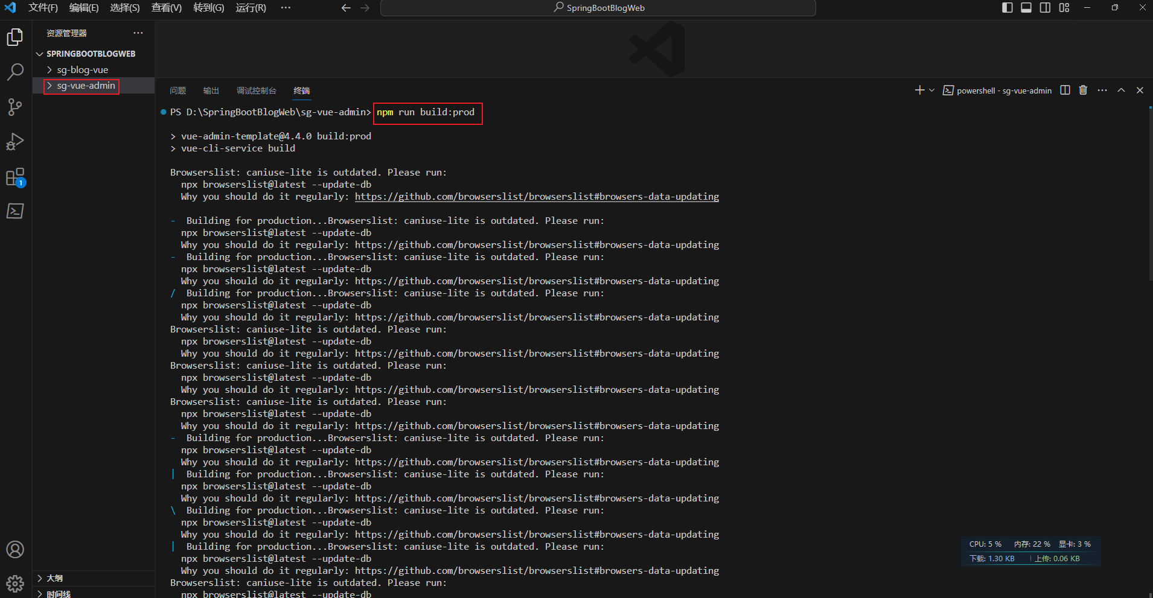Create a new terminal with plus icon
The height and width of the screenshot is (598, 1153).
point(919,90)
